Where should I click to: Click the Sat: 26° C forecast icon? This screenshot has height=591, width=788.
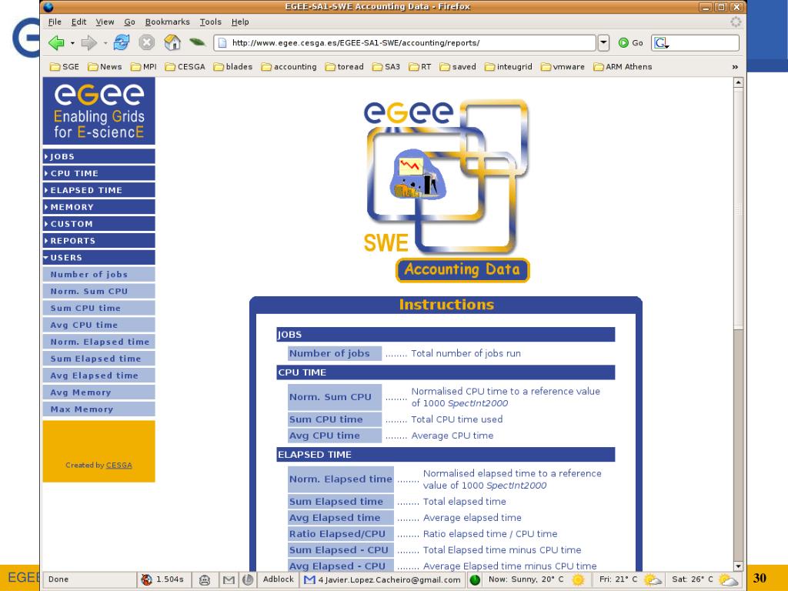728,579
